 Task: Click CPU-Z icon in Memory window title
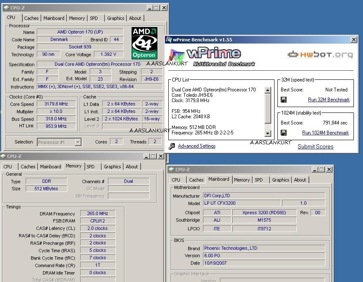3,156
